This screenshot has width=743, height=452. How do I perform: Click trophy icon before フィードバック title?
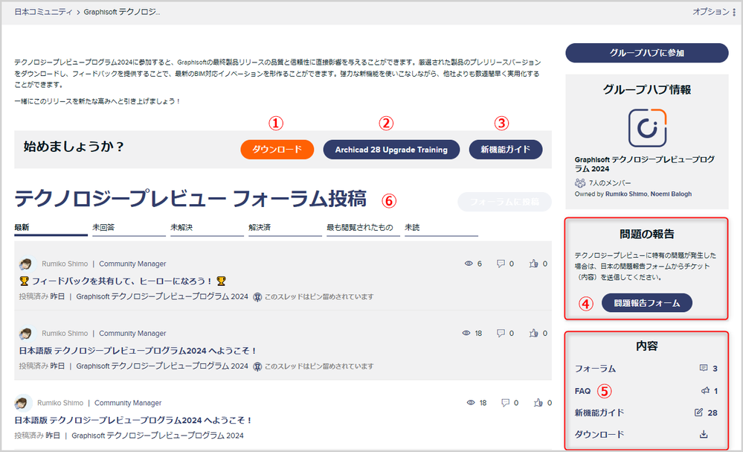[24, 281]
